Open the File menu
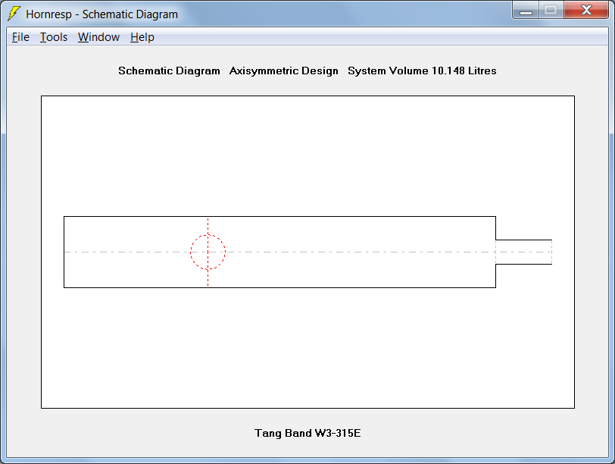 tap(20, 37)
